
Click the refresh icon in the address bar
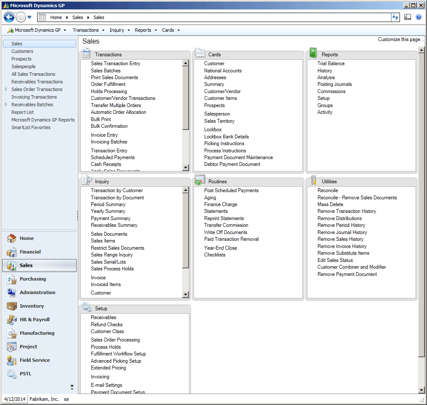pyautogui.click(x=395, y=17)
